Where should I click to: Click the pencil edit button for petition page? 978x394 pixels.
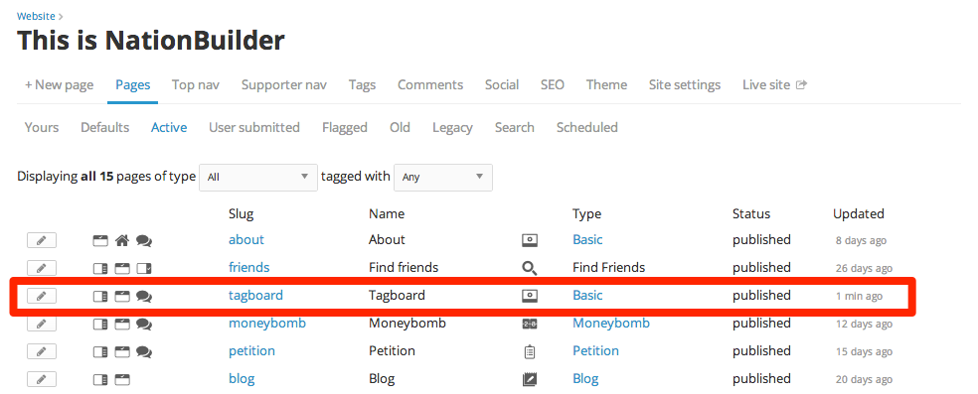[x=41, y=351]
